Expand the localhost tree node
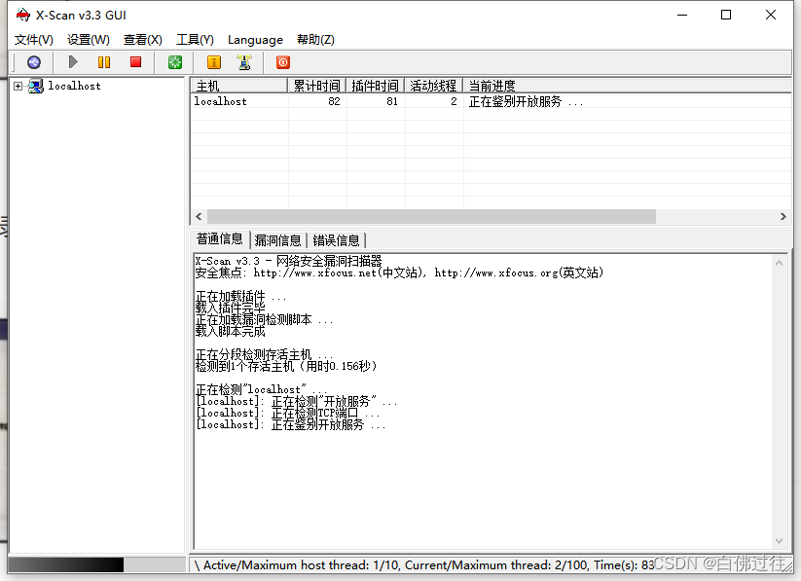This screenshot has width=801, height=581. tap(17, 85)
